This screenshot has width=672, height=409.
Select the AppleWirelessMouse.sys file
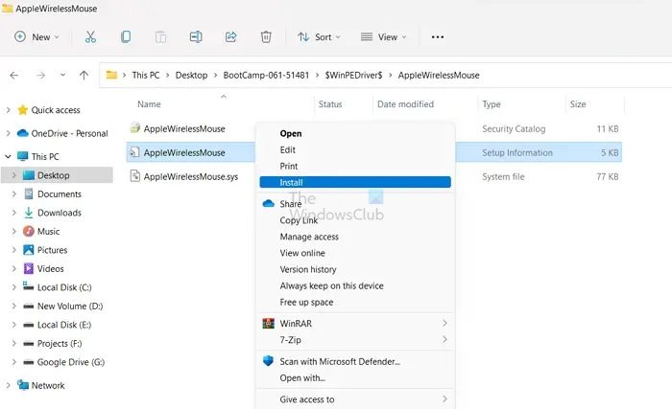[190, 176]
